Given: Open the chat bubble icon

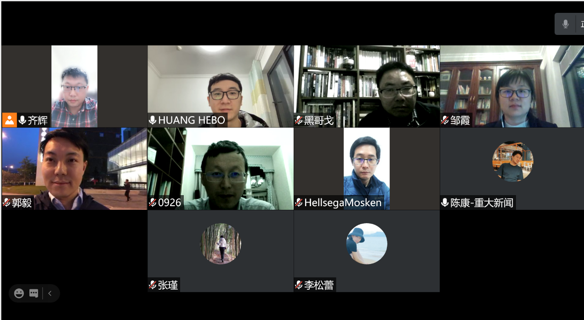Looking at the screenshot, I should click(x=34, y=293).
